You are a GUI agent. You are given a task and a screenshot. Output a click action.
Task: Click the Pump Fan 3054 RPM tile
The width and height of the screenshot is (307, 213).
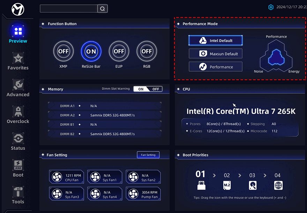coord(143,193)
